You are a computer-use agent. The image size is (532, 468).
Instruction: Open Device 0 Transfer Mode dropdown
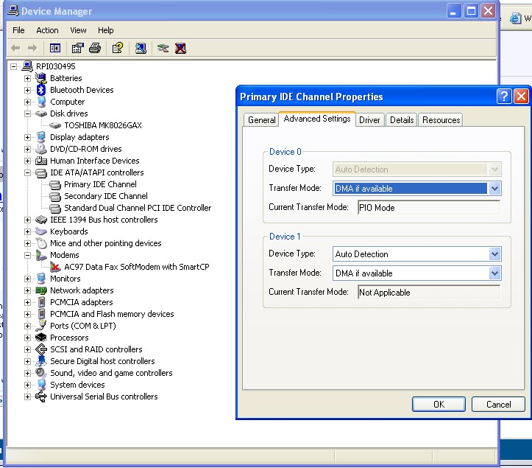(495, 189)
